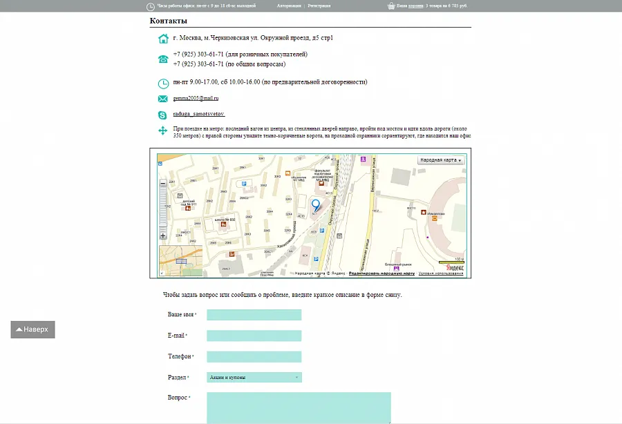The height and width of the screenshot is (424, 622).
Task: Focus the Ваше имя input field
Action: tap(254, 315)
